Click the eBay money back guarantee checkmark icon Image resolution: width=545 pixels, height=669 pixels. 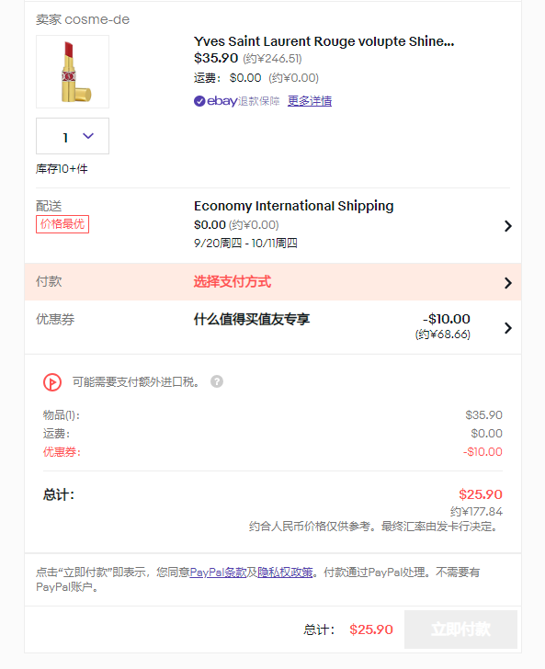(199, 101)
